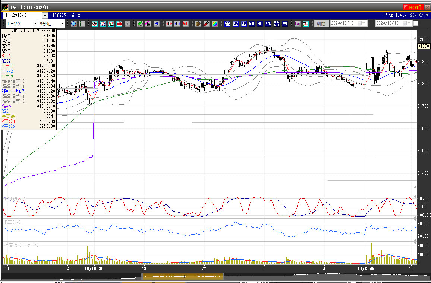Click the RSI(14) panel label
The width and height of the screenshot is (431, 283).
[x=13, y=222]
